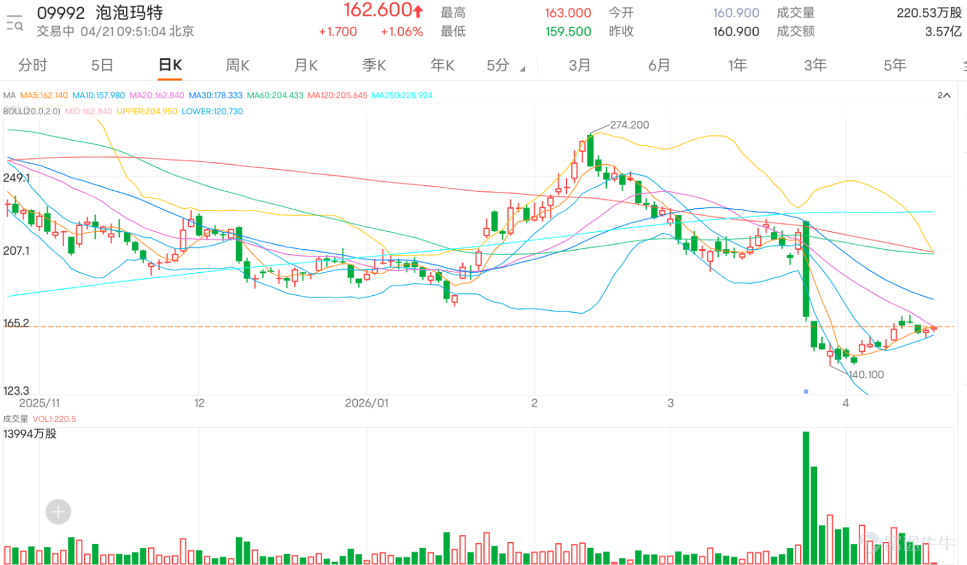Image resolution: width=967 pixels, height=565 pixels.
Task: Select the 季K tab
Action: pos(374,65)
